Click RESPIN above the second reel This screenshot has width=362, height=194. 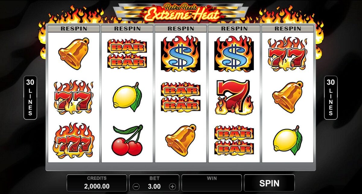coord(127,29)
